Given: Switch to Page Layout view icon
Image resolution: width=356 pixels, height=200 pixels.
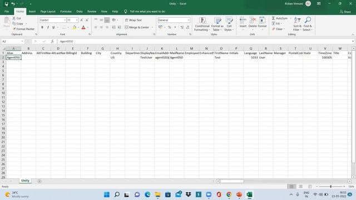Looking at the screenshot, I should pos(300,187).
